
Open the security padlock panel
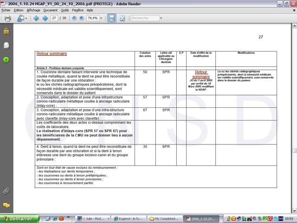point(6,31)
